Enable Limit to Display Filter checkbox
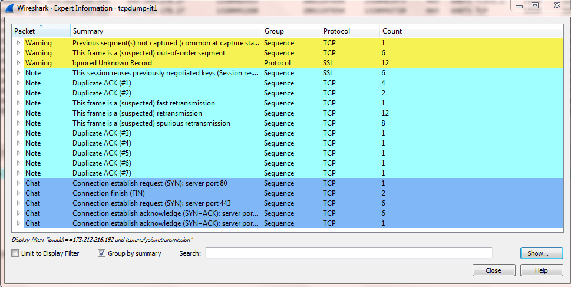571x287 pixels. tap(15, 253)
